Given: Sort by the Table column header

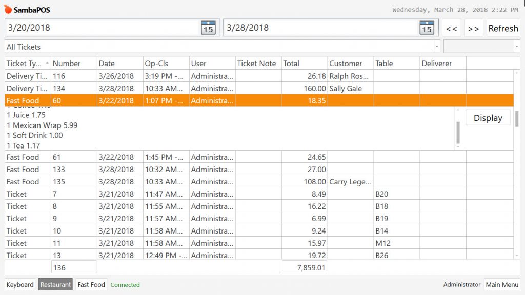Looking at the screenshot, I should point(397,63).
